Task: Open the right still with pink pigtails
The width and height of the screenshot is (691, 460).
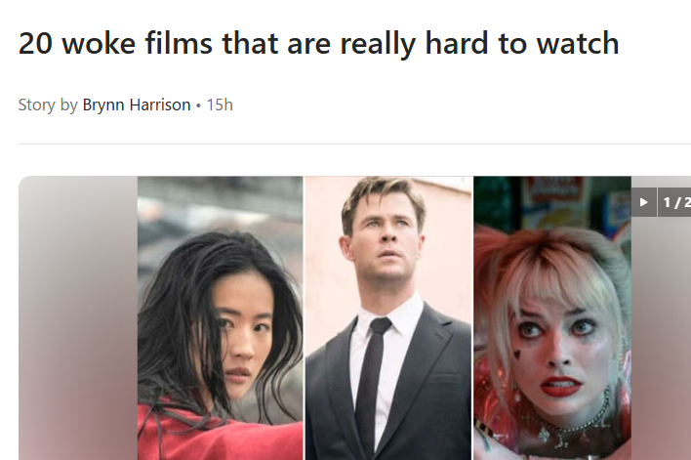Action: 552,318
